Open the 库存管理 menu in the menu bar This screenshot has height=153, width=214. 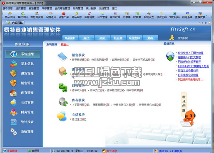(x=47, y=8)
